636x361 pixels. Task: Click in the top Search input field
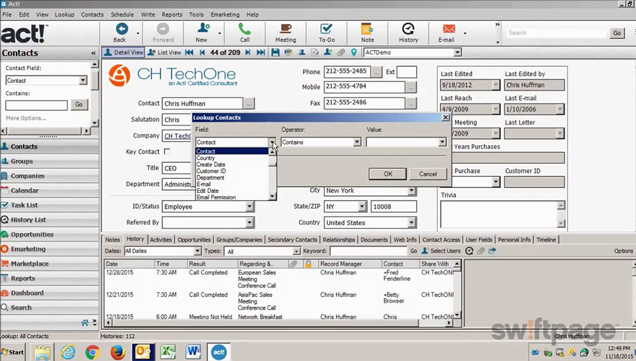tap(556, 33)
